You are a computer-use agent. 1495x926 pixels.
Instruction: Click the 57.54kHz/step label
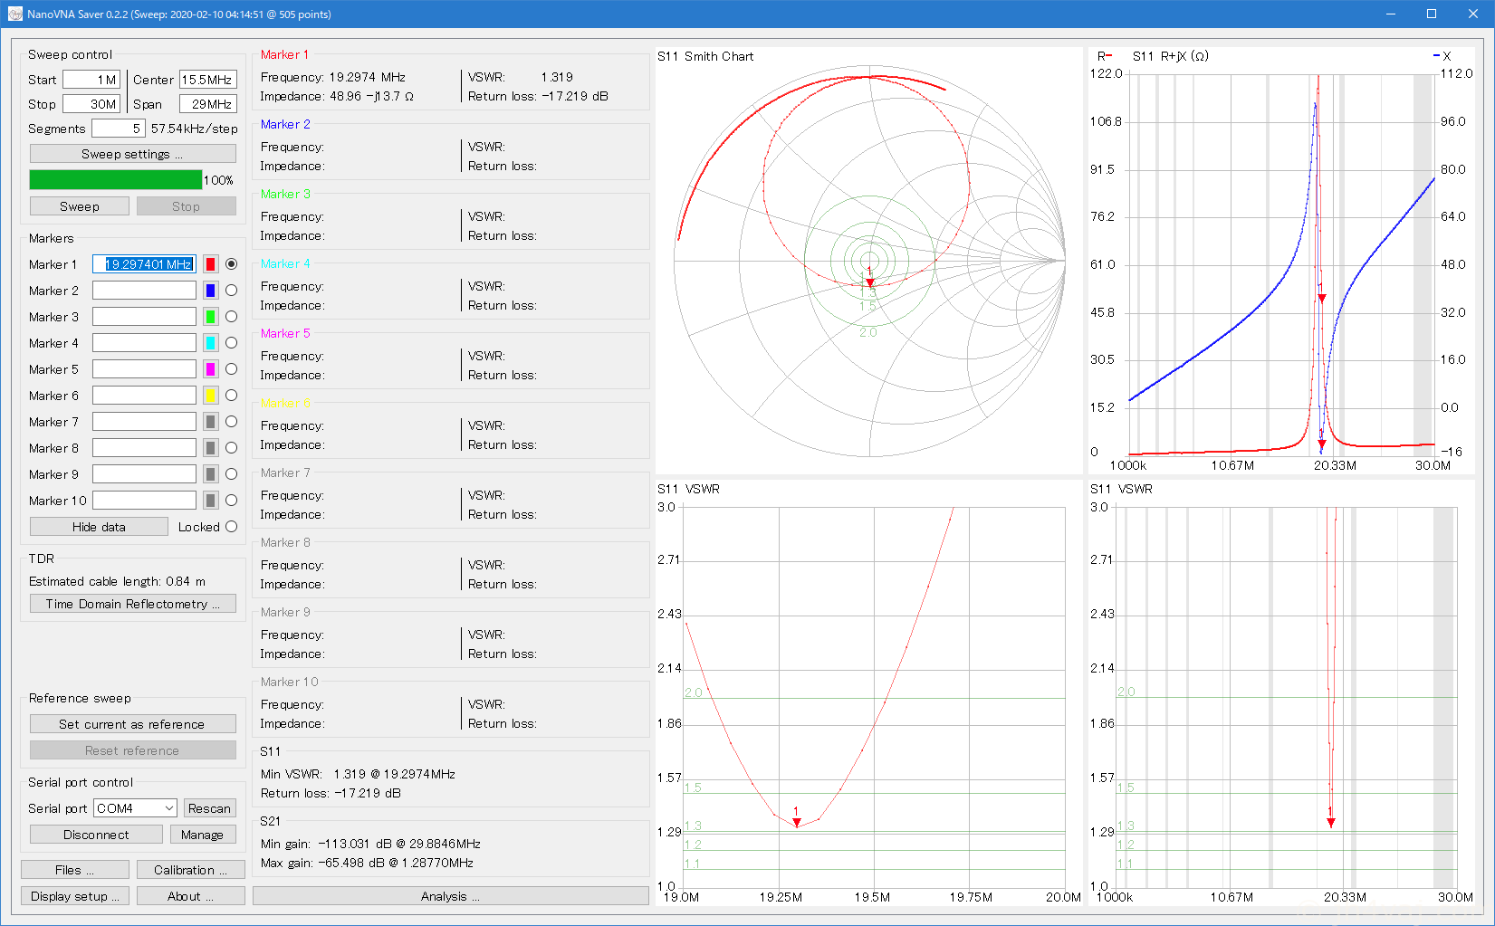(195, 129)
